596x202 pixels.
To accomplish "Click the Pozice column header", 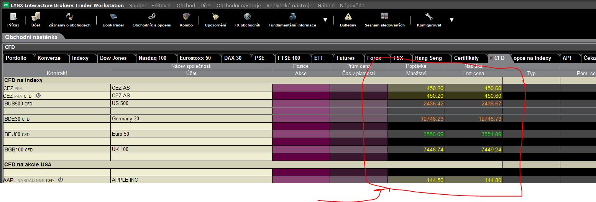I will pyautogui.click(x=301, y=66).
